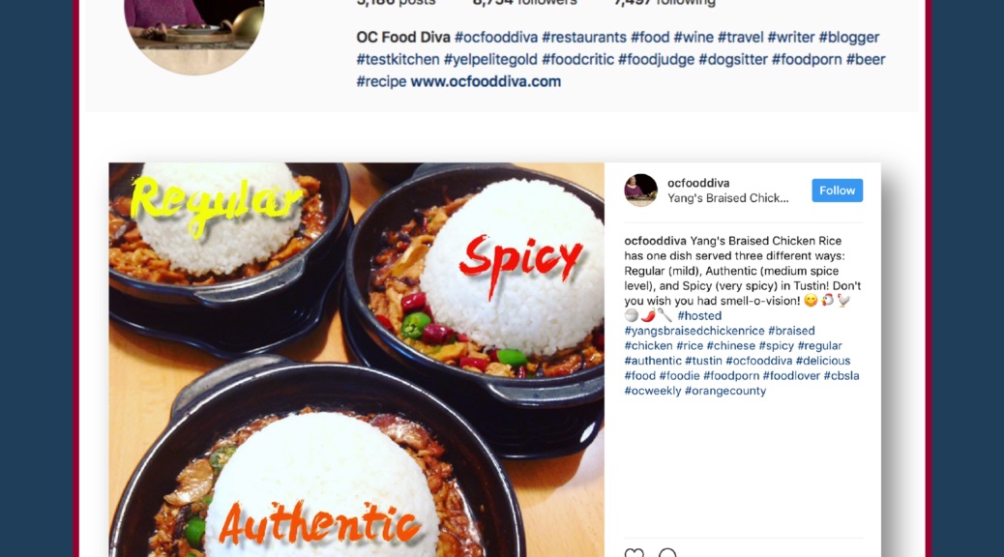Open the ocfooddiva post avatar

tap(641, 191)
